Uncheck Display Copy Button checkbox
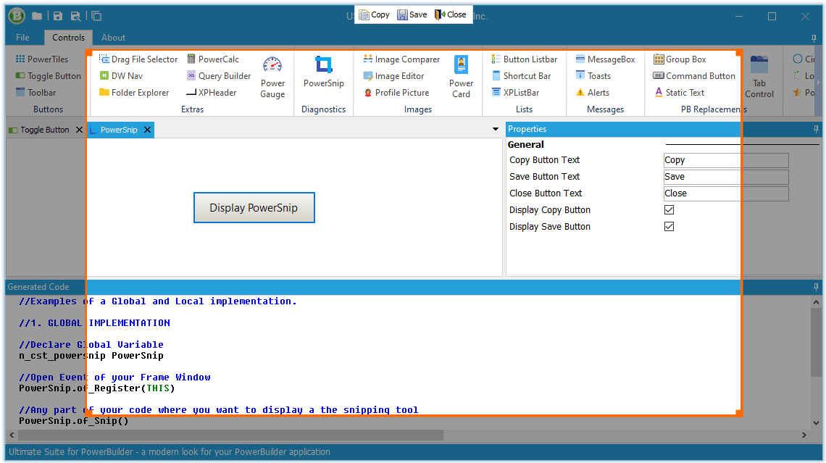The image size is (826, 463). pos(669,209)
